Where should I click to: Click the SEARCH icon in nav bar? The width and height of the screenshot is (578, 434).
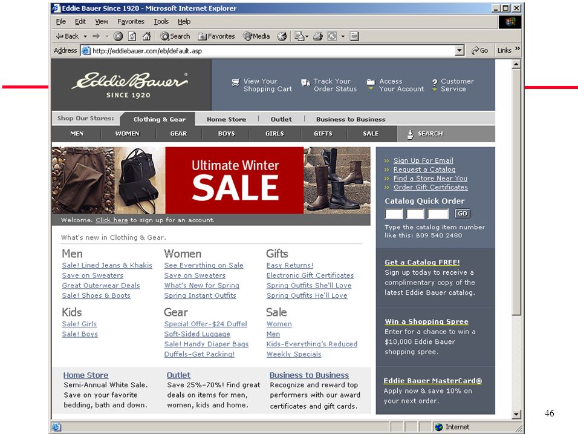coord(411,134)
